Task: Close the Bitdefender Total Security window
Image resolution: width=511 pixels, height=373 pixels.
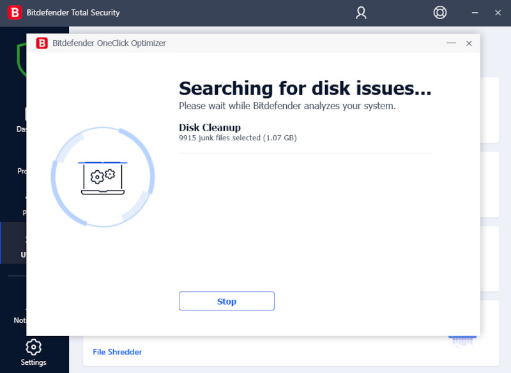Action: point(498,13)
